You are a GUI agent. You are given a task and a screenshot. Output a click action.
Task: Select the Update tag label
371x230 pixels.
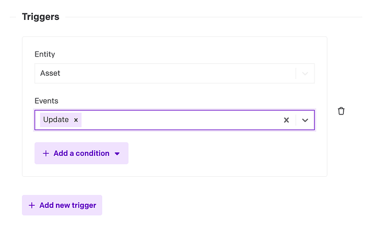[56, 120]
